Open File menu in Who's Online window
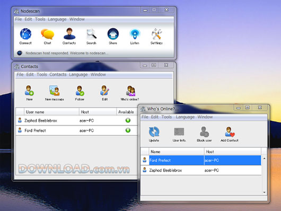 [x=145, y=117]
